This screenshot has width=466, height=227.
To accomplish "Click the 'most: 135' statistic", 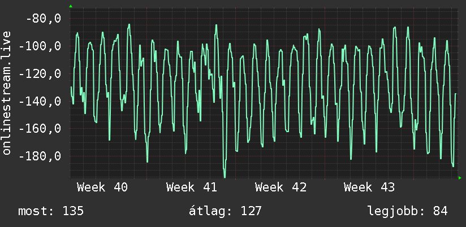I will (51, 211).
